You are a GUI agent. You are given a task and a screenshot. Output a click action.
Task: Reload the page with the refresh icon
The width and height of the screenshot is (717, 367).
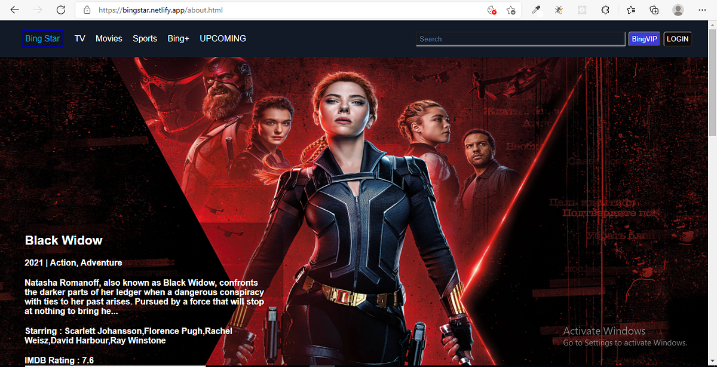pos(60,10)
